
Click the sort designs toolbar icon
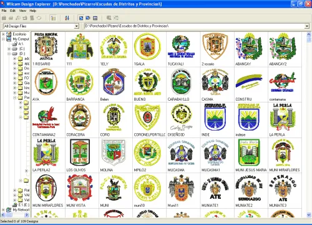(x=67, y=18)
